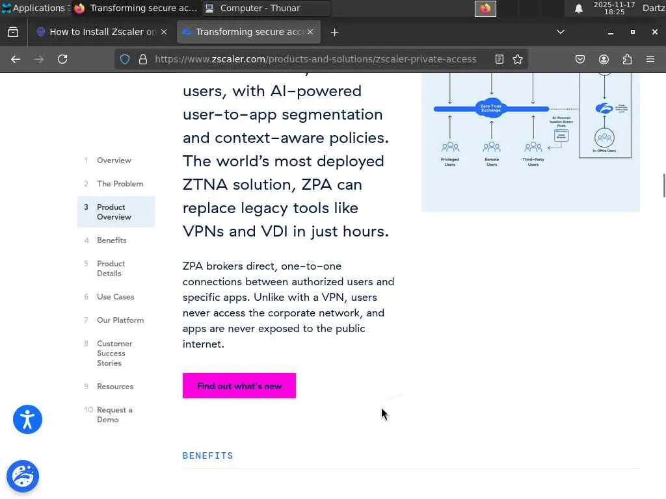Click the BENEFITS section heading
This screenshot has height=499, width=666.
point(207,455)
